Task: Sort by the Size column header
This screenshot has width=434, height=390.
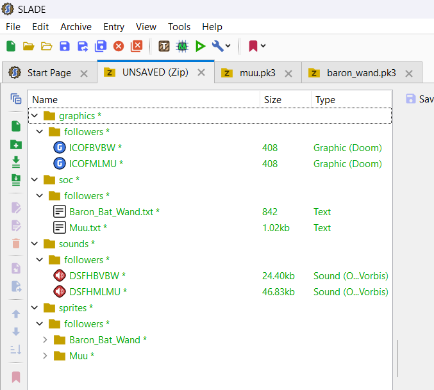Action: coord(286,99)
